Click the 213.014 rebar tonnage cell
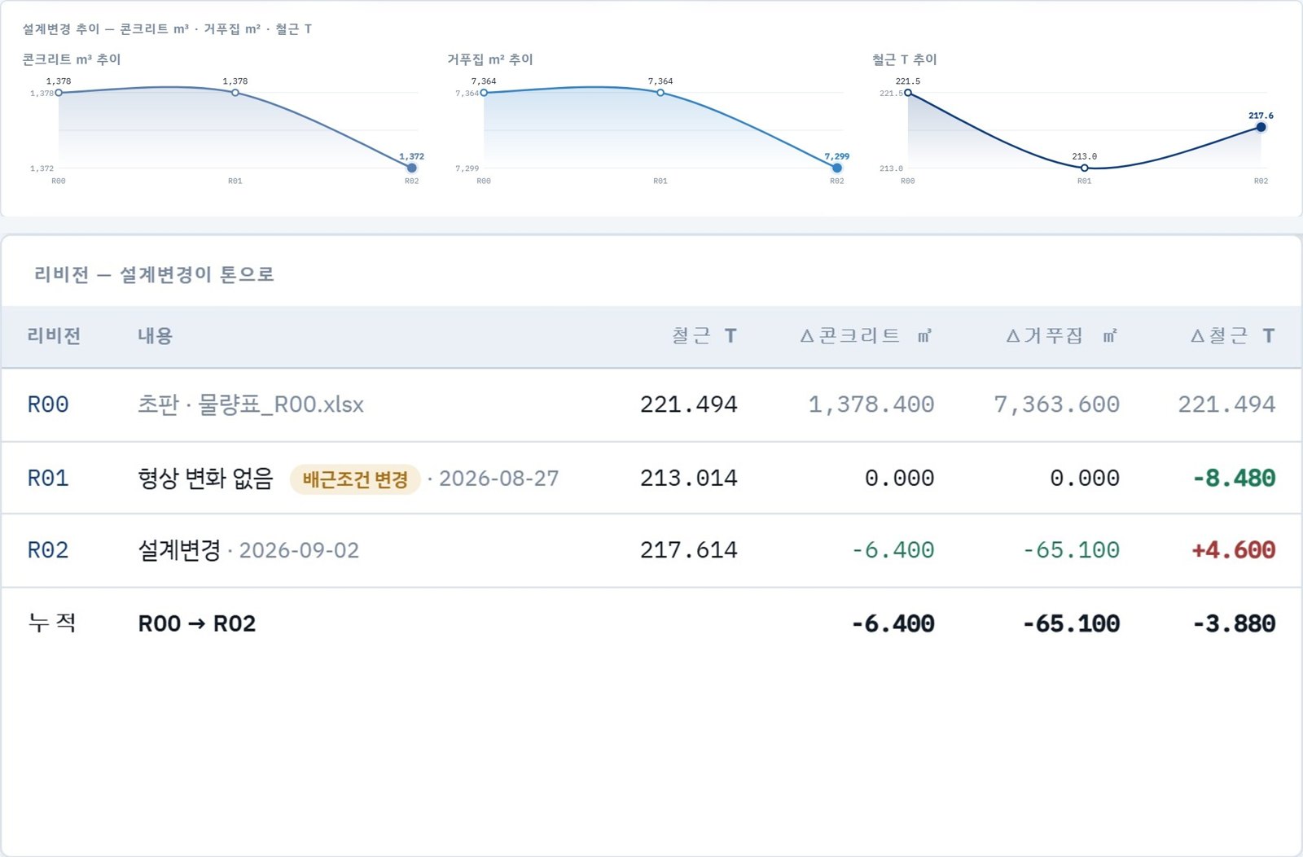Viewport: 1303px width, 857px height. click(689, 479)
